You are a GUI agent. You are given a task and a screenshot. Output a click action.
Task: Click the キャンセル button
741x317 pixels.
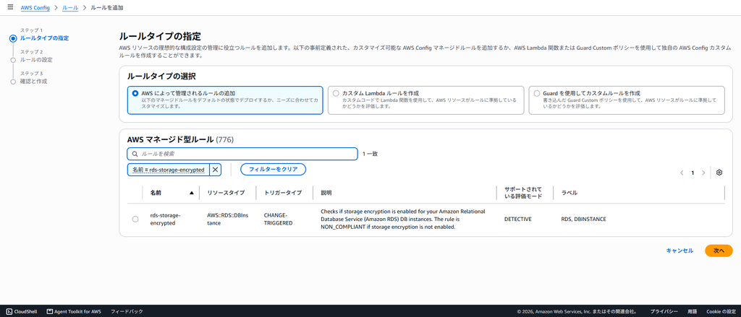click(679, 251)
